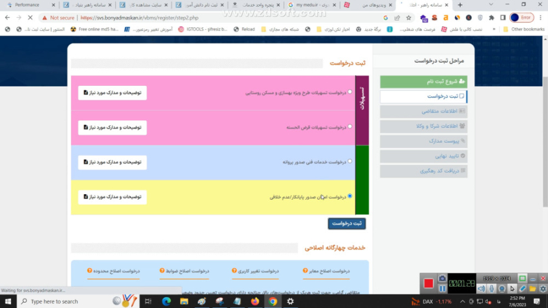The width and height of the screenshot is (548, 308).
Task: Toggle microphone in the recorder toolbar
Action: (x=491, y=289)
